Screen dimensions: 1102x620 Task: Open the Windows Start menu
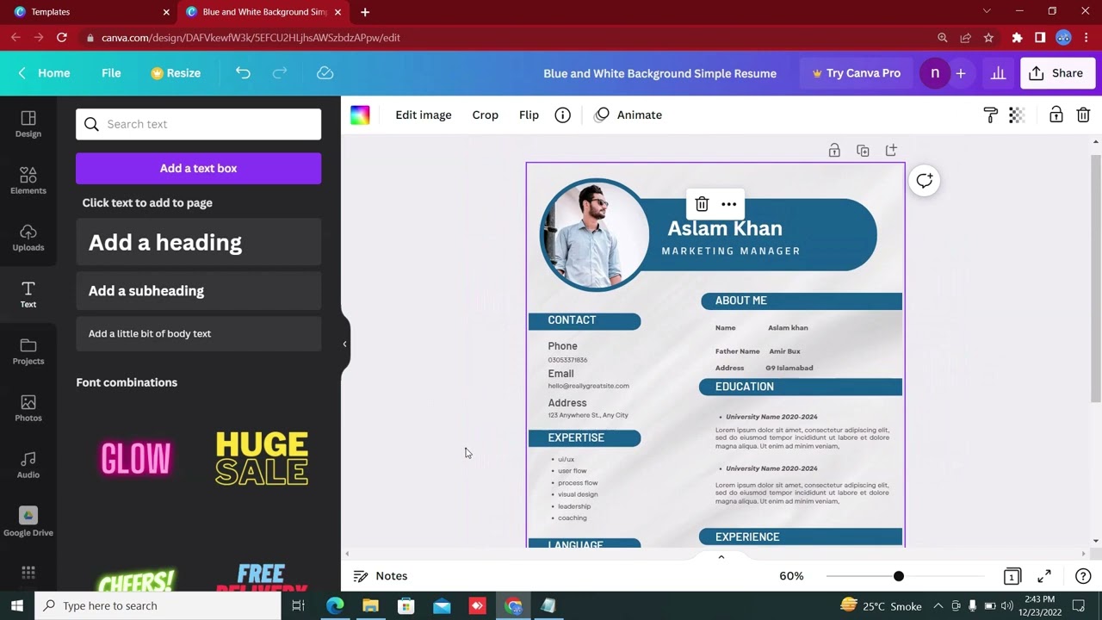(16, 605)
